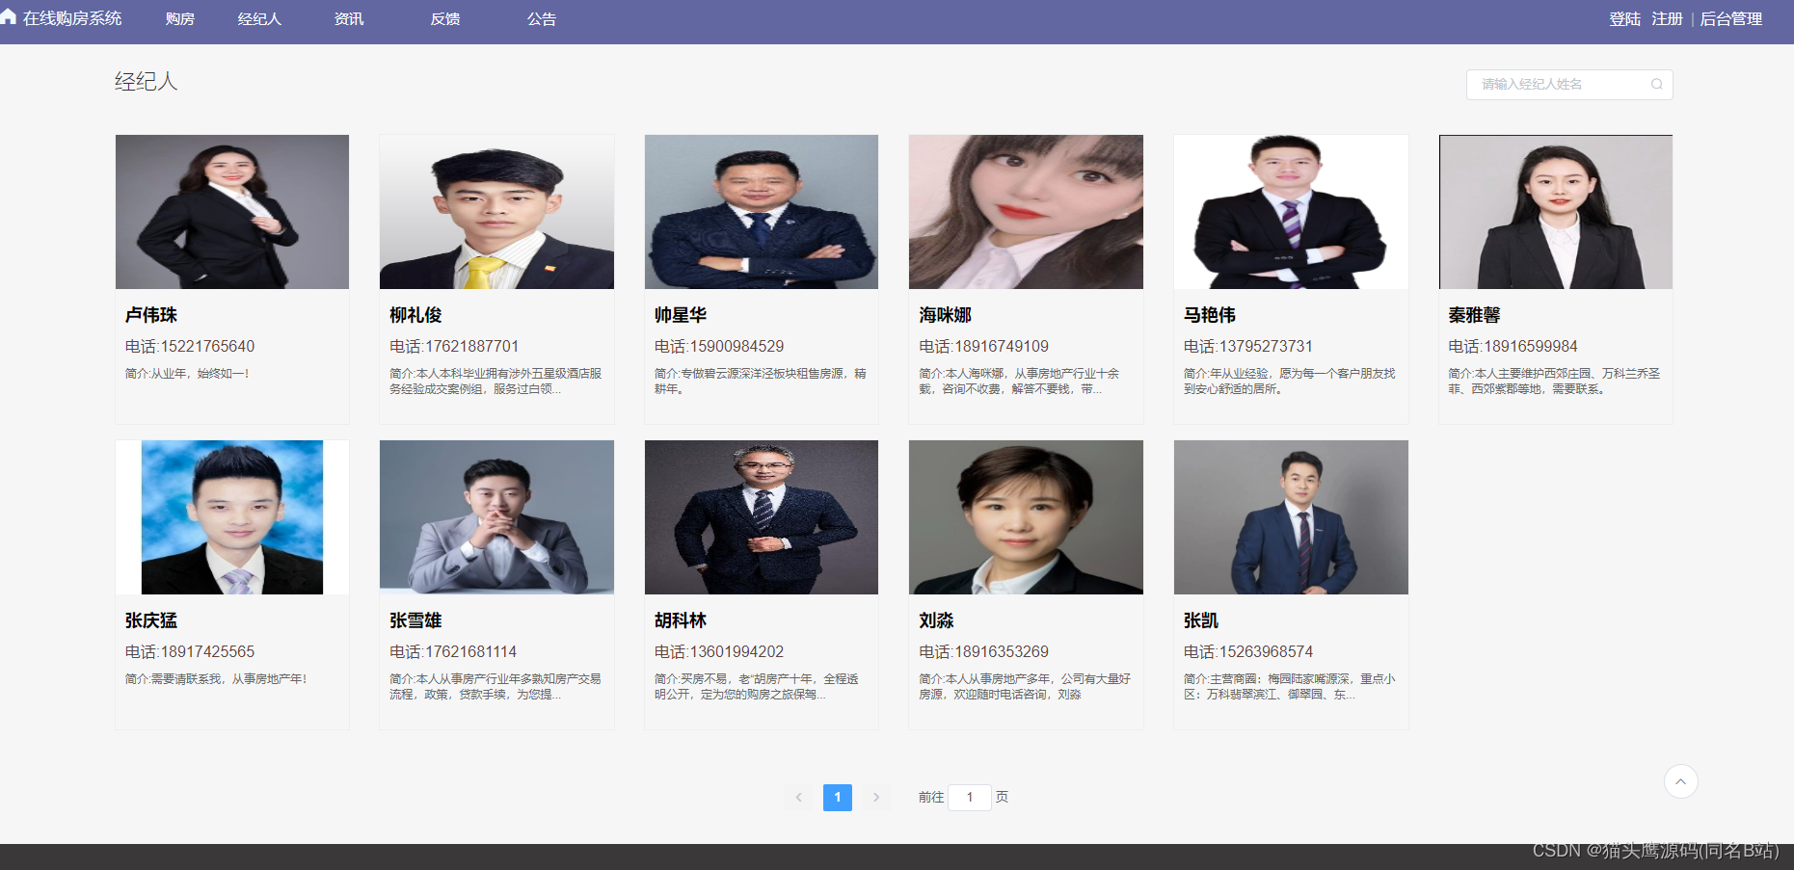
Task: Go to previous page arrow in pagination
Action: point(798,797)
